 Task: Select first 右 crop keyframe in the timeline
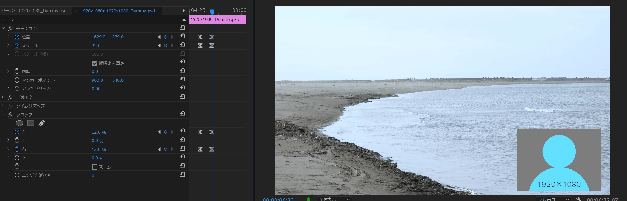point(200,149)
